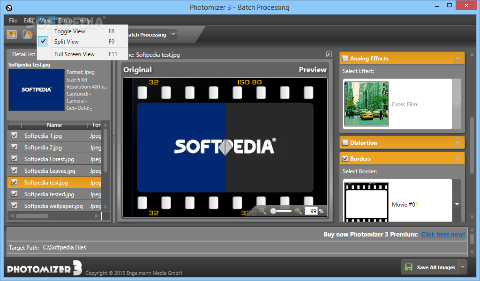Open the Batch Processing mode dropdown arrow
Screen dimensions: 480x281
[173, 34]
